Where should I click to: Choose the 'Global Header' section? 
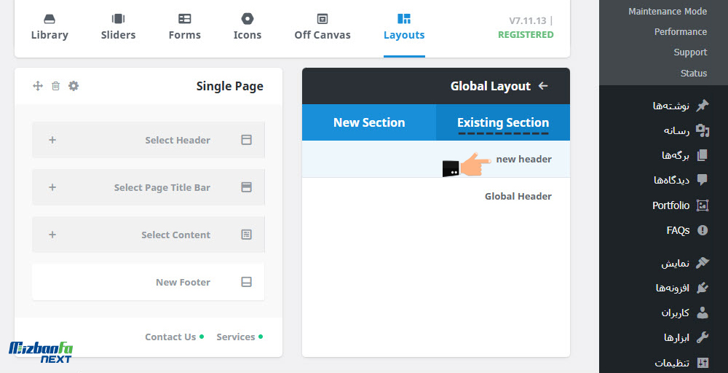coord(436,196)
